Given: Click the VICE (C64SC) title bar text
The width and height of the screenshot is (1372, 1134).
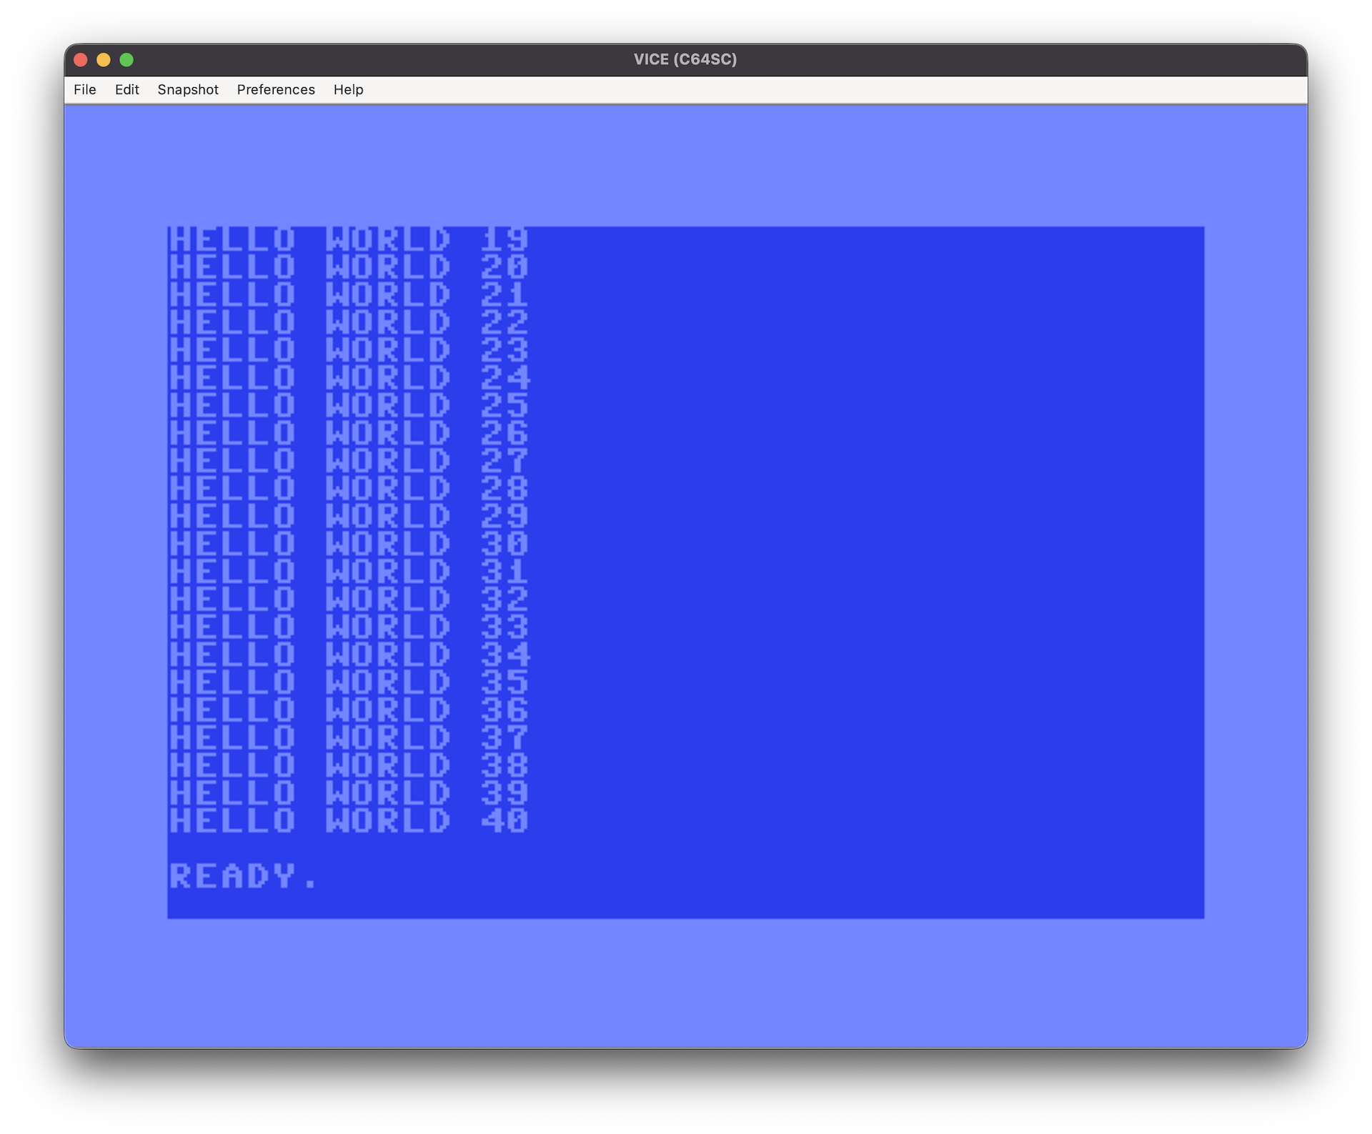Looking at the screenshot, I should click(x=685, y=59).
